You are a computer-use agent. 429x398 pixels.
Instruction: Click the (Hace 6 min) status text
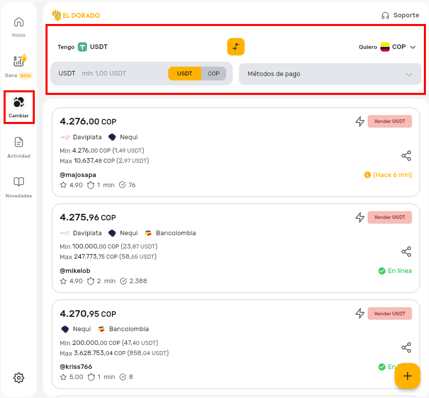tap(392, 175)
